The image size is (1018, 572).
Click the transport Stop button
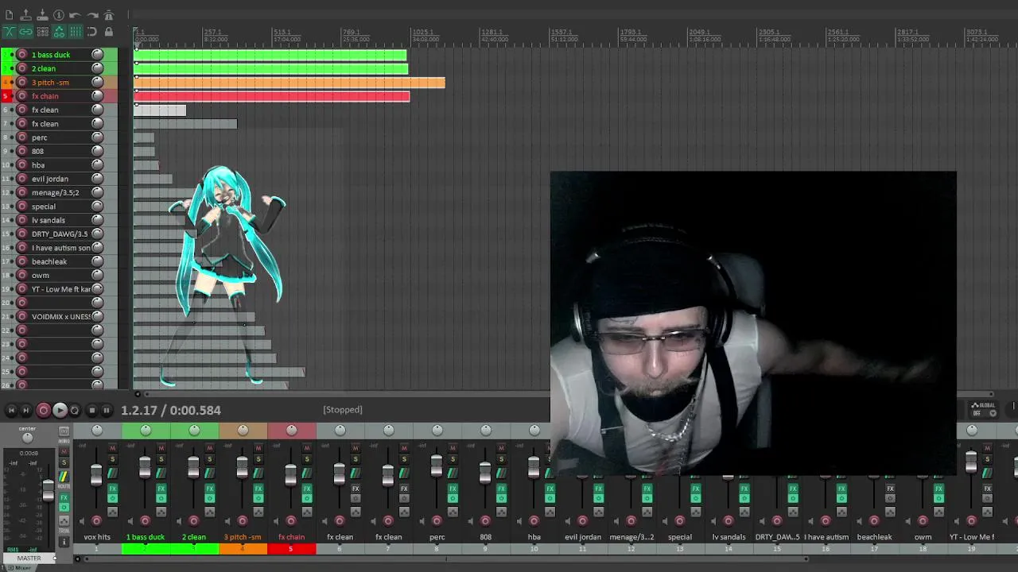tap(91, 410)
